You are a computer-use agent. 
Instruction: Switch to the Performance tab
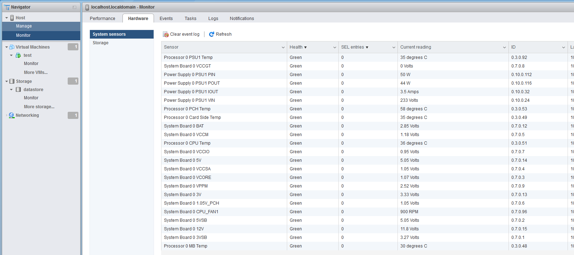(x=102, y=19)
